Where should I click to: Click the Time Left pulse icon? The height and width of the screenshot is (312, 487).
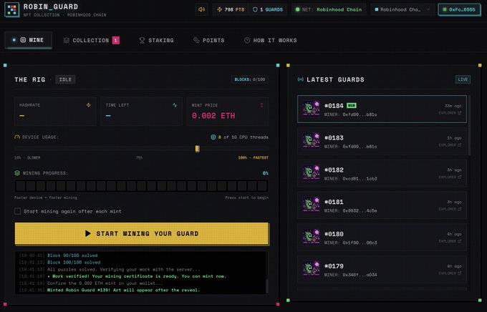[175, 105]
